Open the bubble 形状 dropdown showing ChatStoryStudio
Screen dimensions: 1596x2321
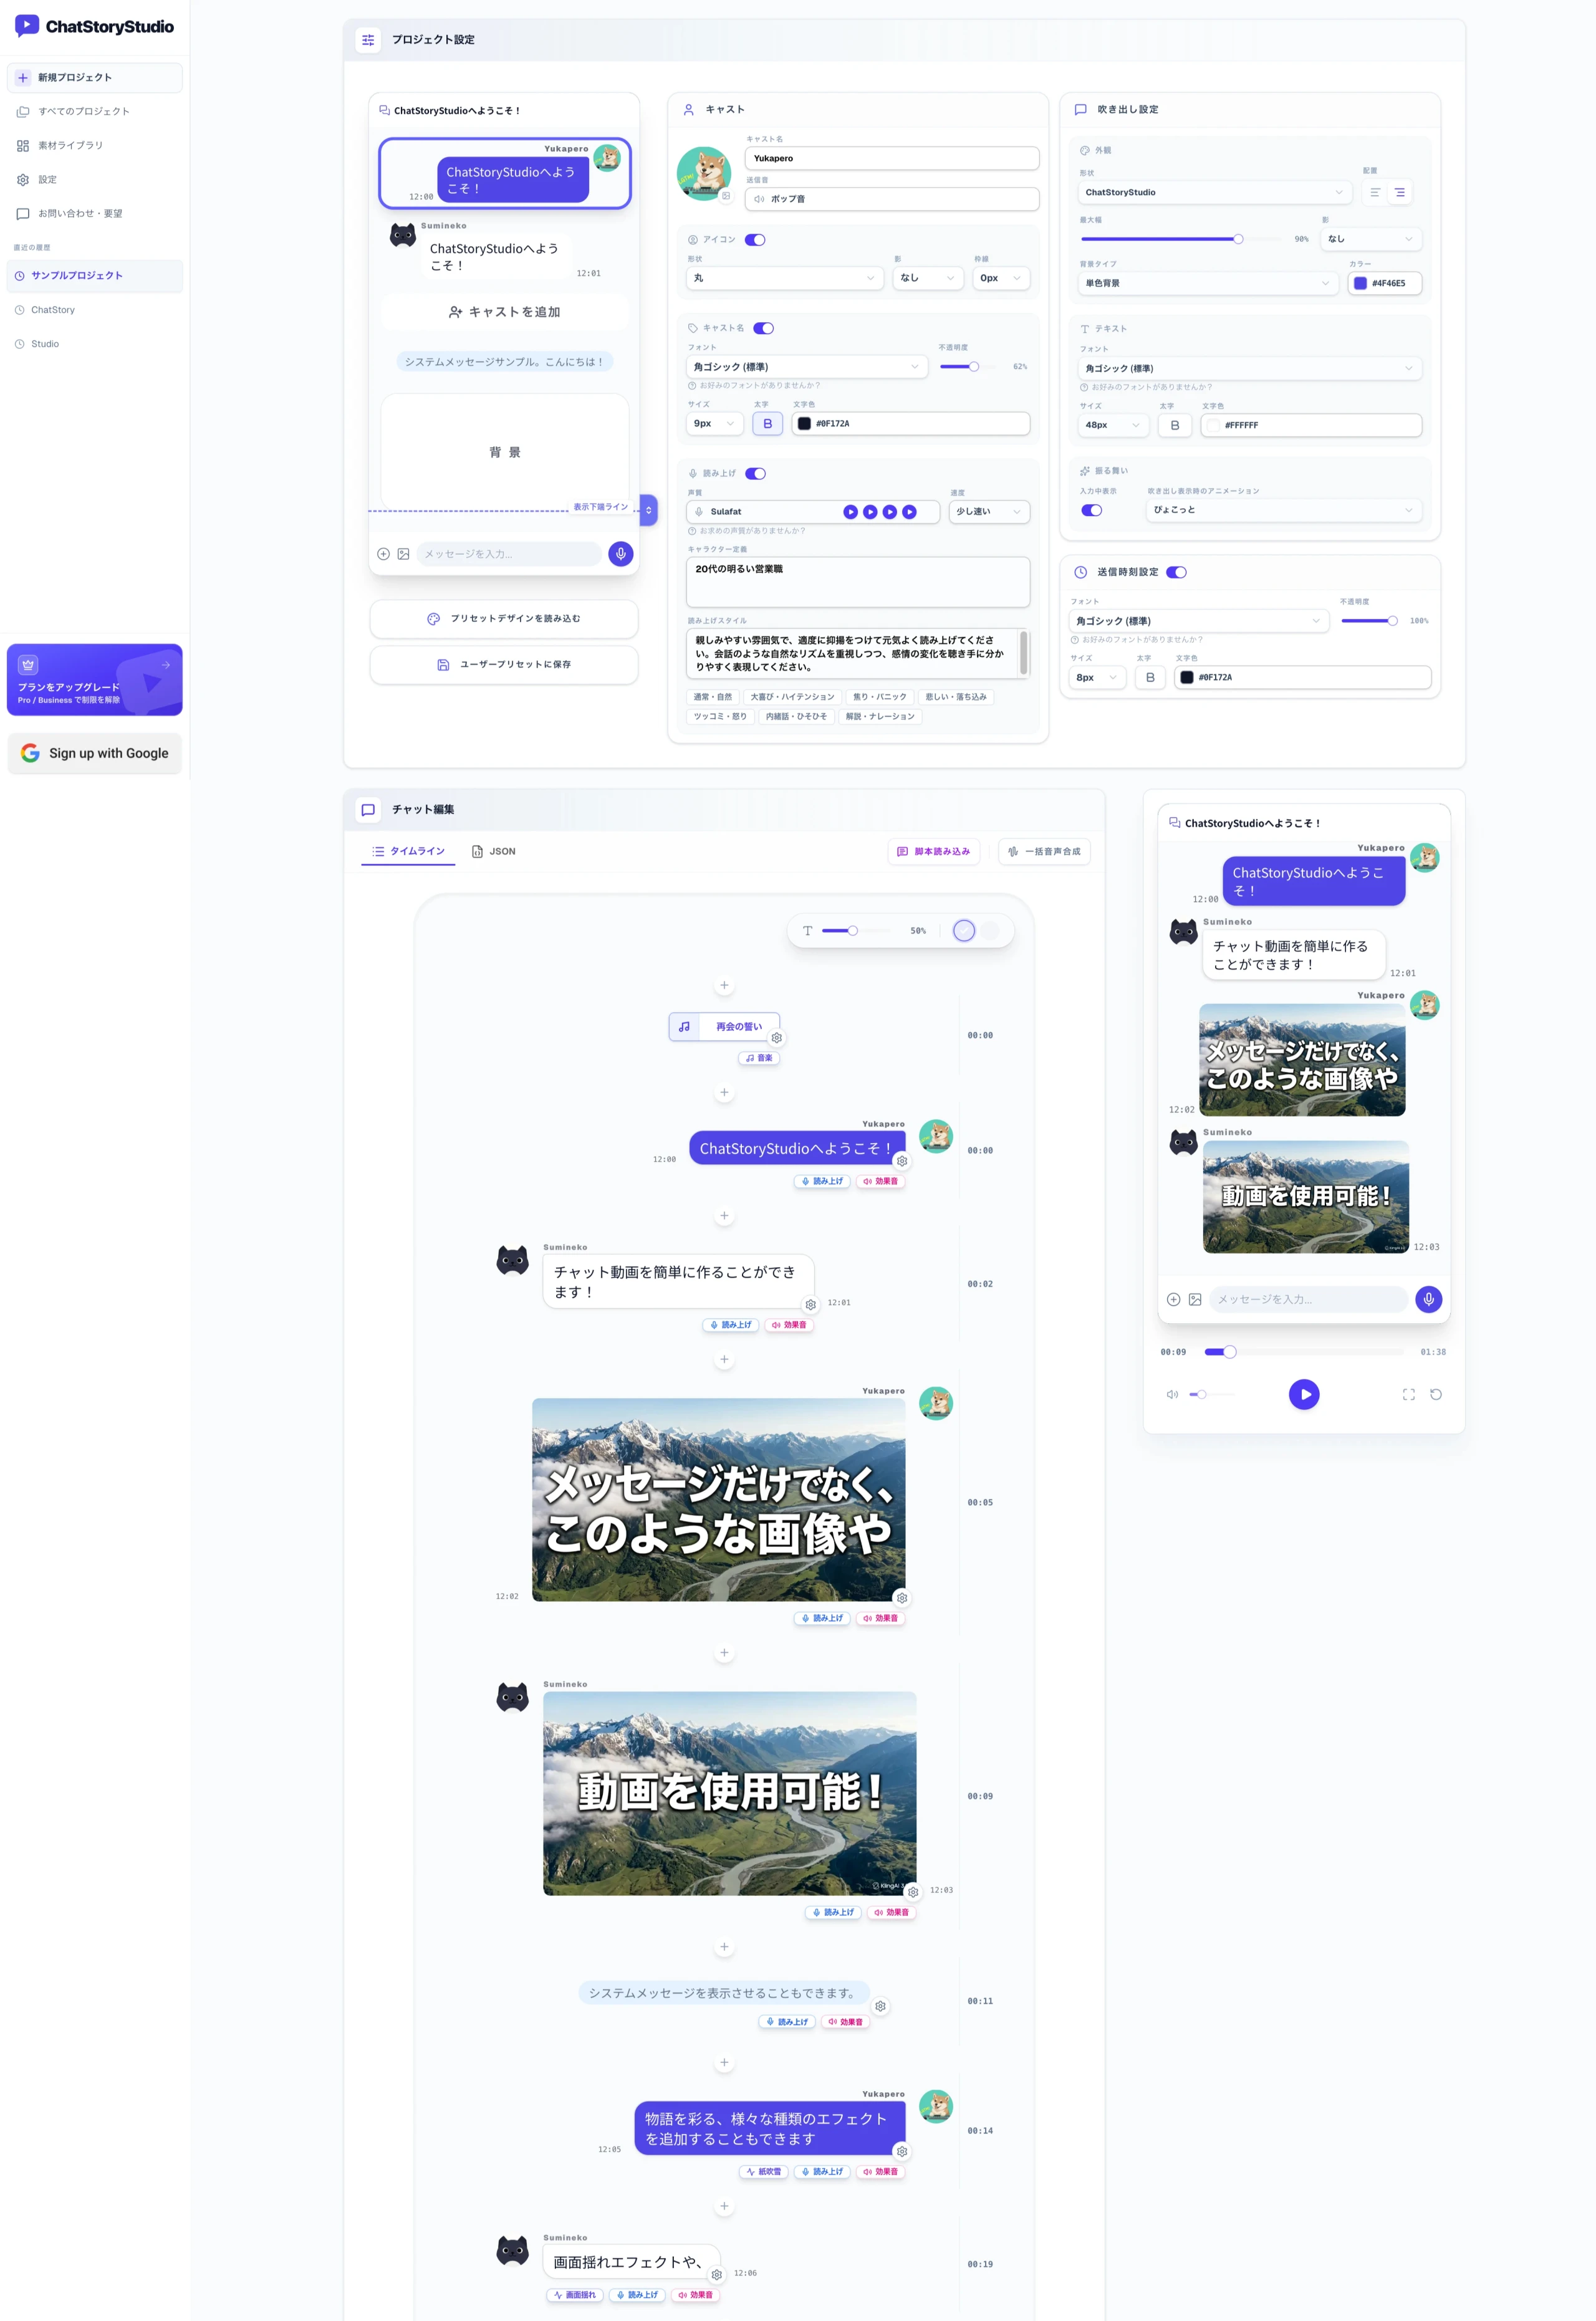[1215, 193]
